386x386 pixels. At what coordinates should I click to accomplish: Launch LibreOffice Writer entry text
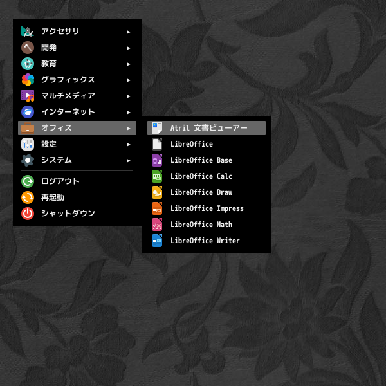(205, 241)
